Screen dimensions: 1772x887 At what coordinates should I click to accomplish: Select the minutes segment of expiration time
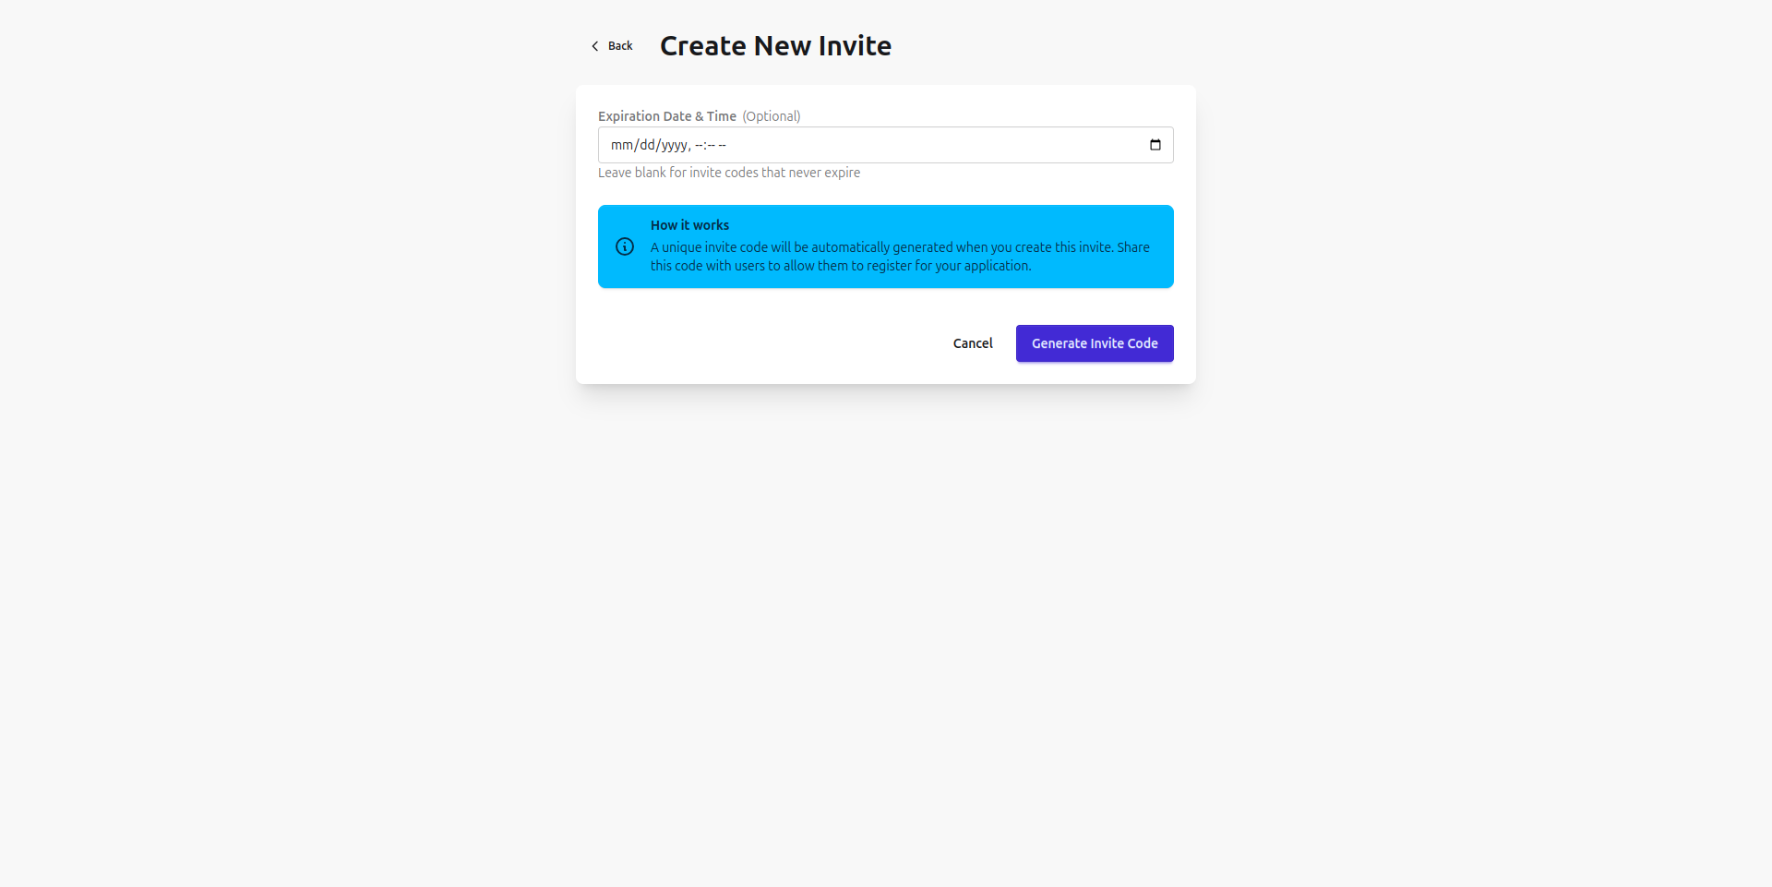[x=711, y=145]
